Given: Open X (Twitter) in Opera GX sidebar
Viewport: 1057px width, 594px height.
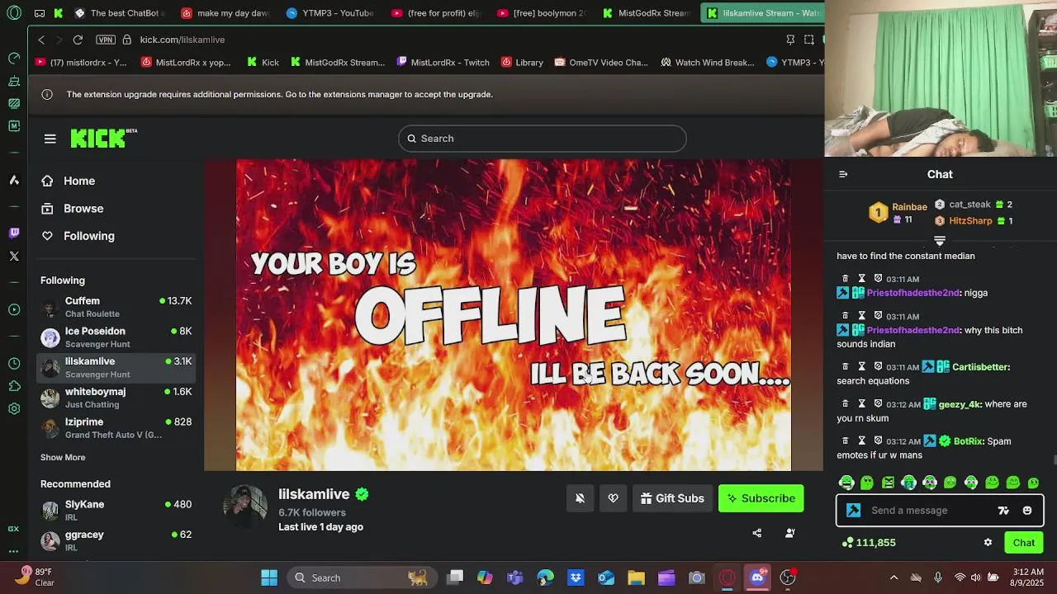Looking at the screenshot, I should point(14,257).
